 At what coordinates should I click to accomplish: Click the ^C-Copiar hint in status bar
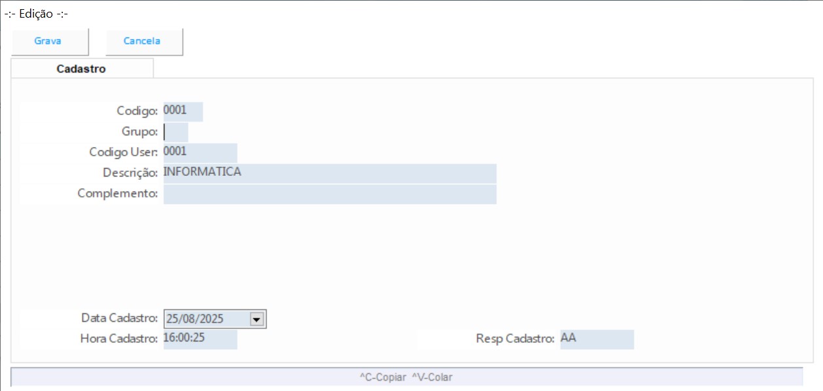click(382, 377)
